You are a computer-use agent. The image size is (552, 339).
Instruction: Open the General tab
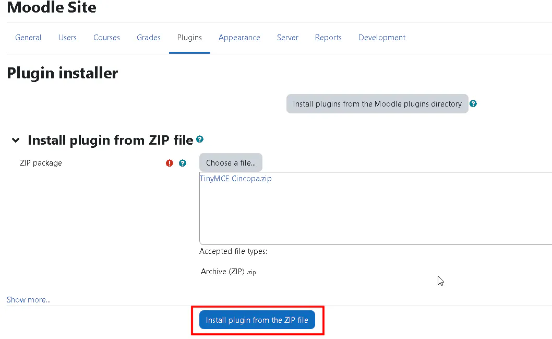click(28, 38)
